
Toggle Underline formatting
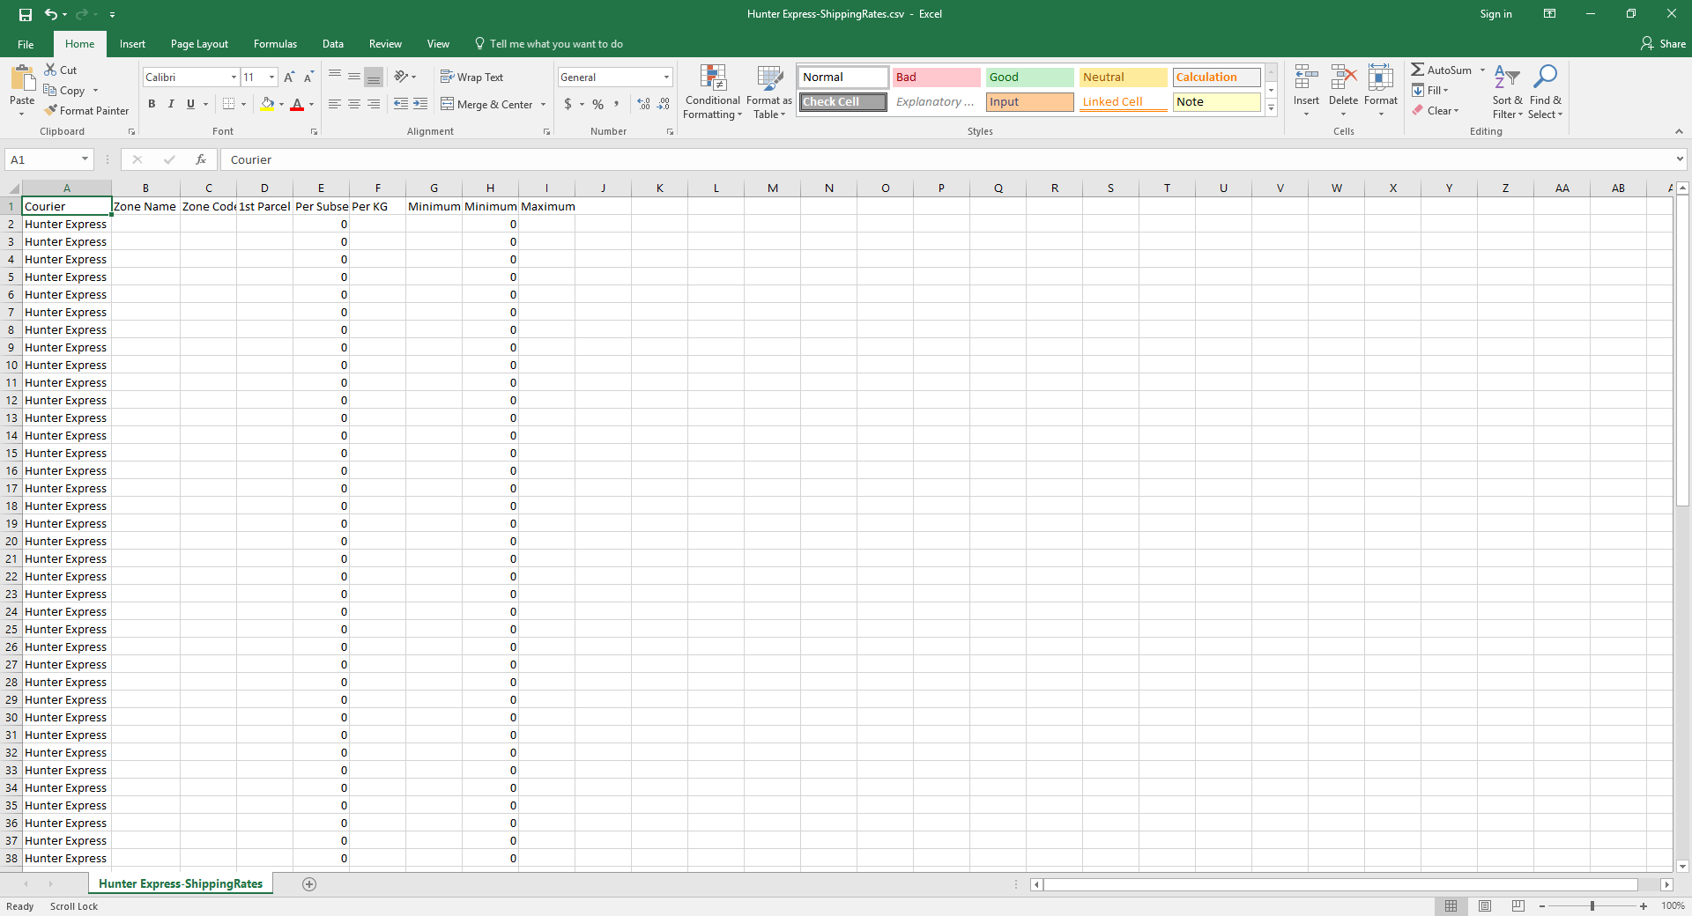pos(190,104)
